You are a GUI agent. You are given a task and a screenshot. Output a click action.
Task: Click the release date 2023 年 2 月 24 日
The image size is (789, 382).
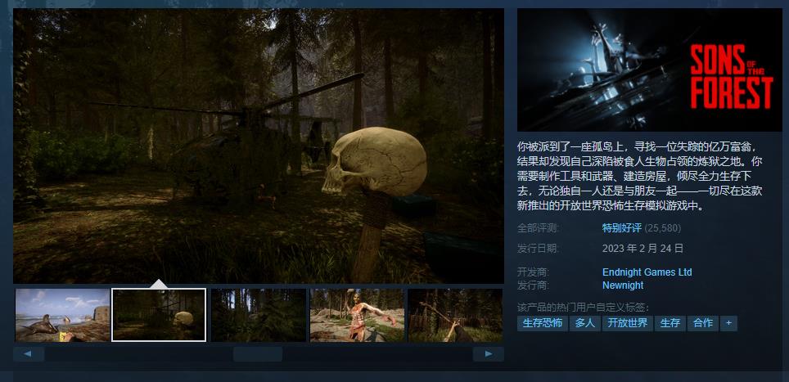click(x=642, y=249)
